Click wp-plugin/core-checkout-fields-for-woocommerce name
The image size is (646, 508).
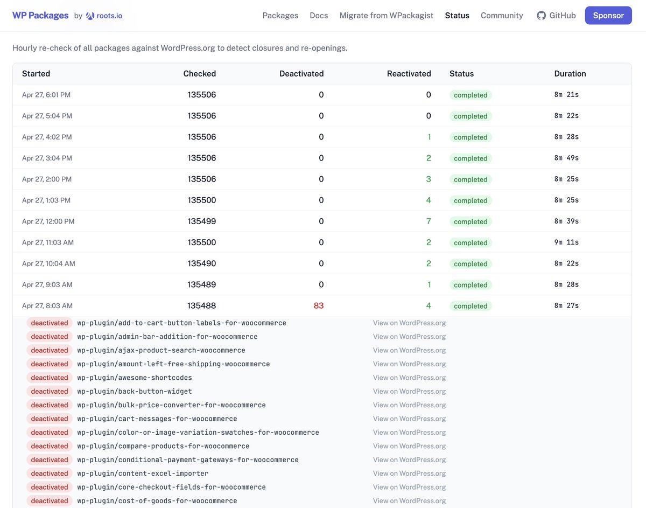tap(171, 487)
